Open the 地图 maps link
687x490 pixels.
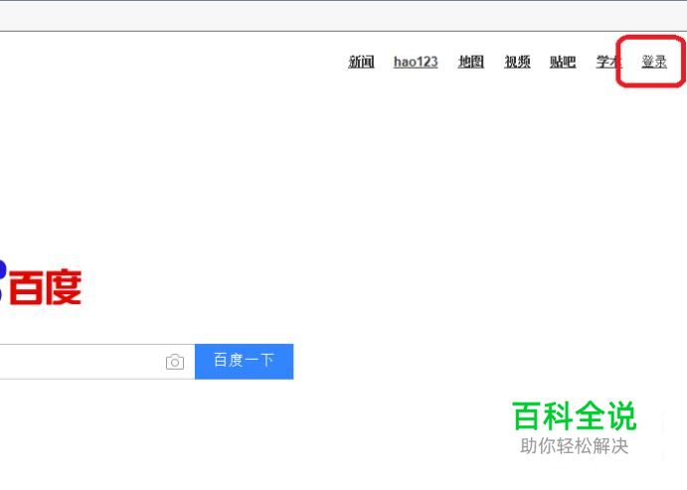click(471, 62)
